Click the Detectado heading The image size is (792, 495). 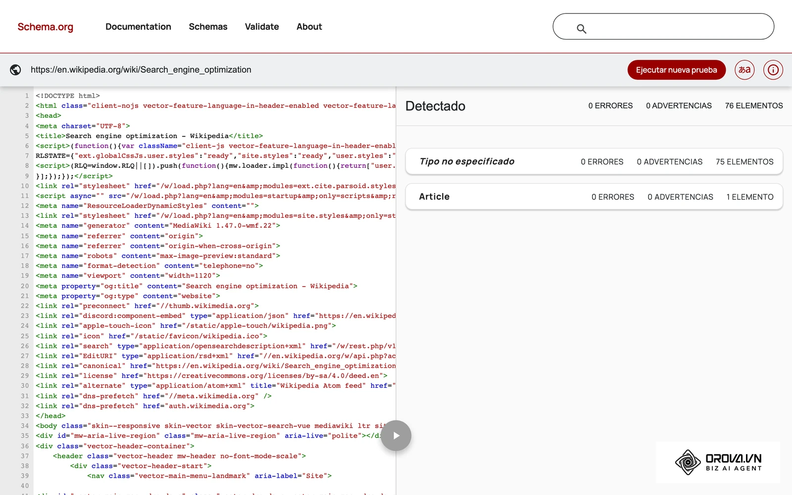click(435, 106)
